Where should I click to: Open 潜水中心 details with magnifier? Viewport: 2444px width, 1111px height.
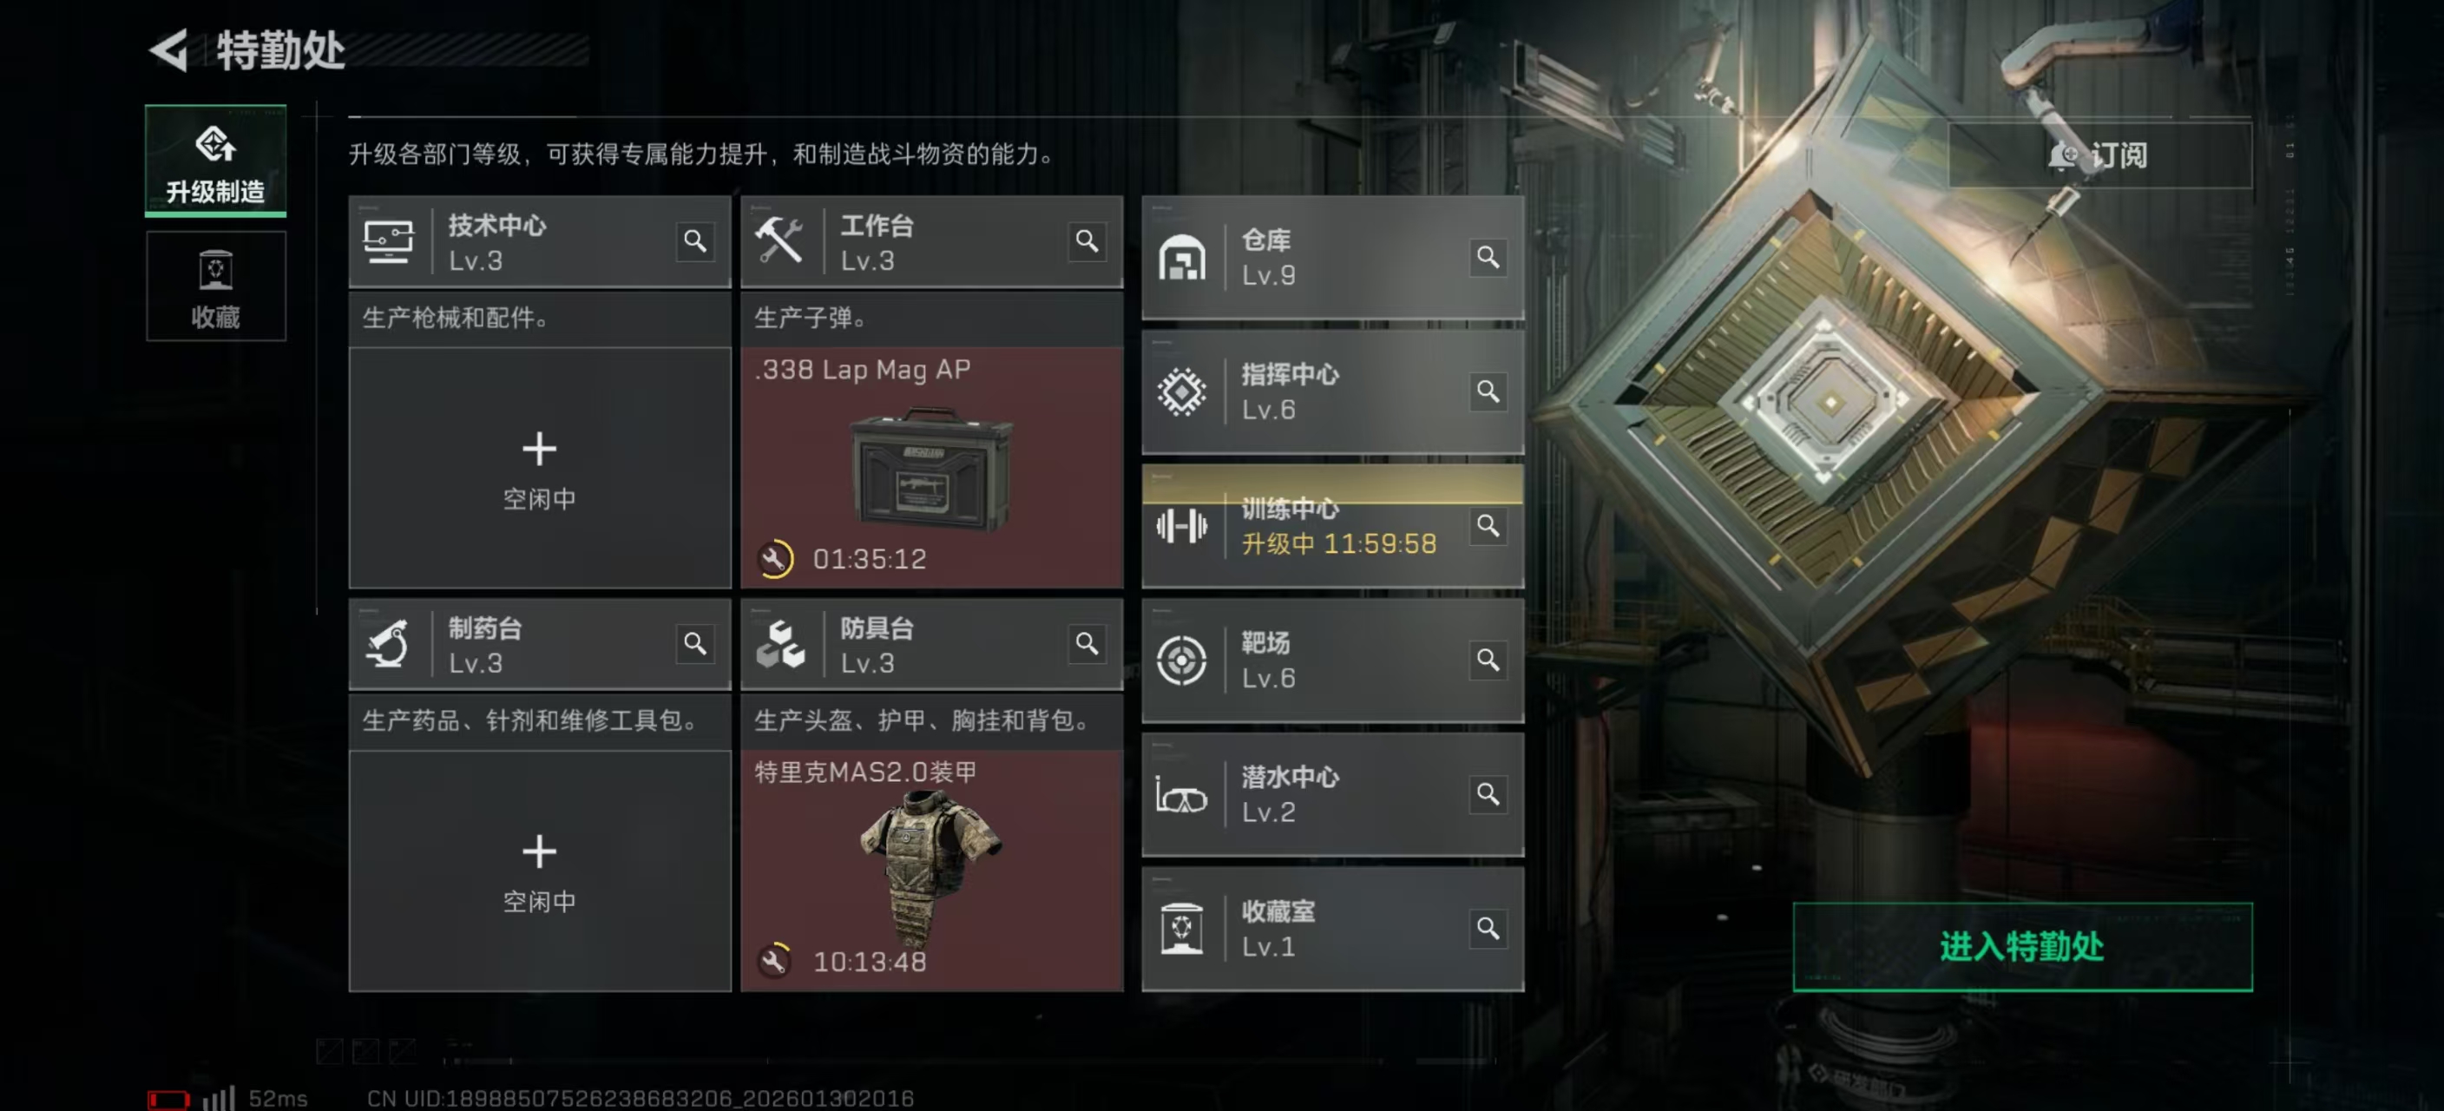coord(1488,794)
